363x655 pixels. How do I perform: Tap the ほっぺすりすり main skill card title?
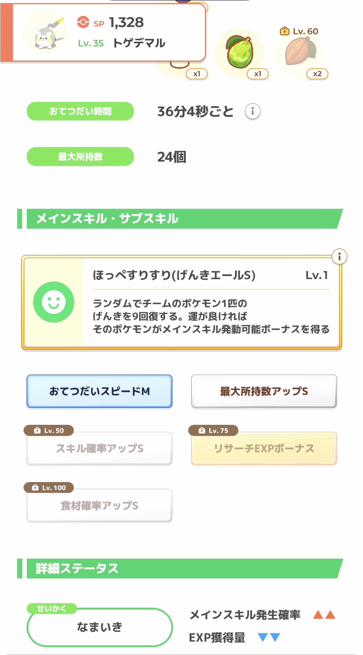(174, 275)
